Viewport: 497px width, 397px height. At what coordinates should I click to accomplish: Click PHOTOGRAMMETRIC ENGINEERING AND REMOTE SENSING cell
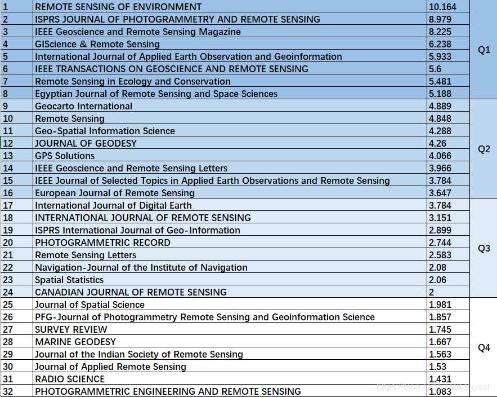[230, 391]
